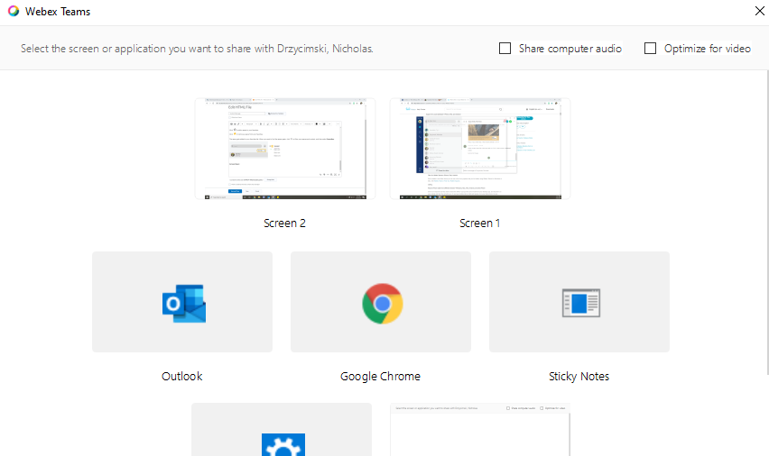Select the Sticky Notes application icon
Image resolution: width=769 pixels, height=456 pixels.
click(580, 303)
